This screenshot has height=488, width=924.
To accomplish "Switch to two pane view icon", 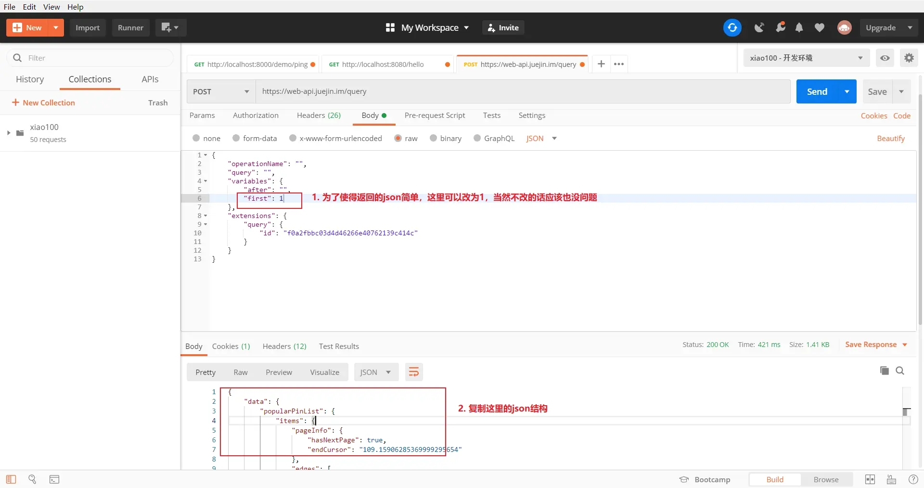I will [870, 479].
